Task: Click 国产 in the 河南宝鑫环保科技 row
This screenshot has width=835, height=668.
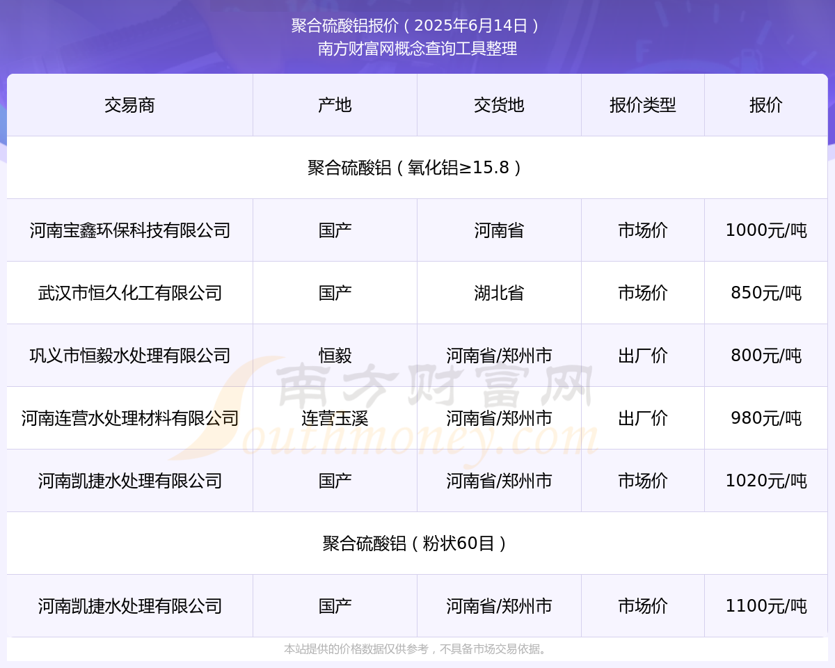Action: (x=335, y=230)
